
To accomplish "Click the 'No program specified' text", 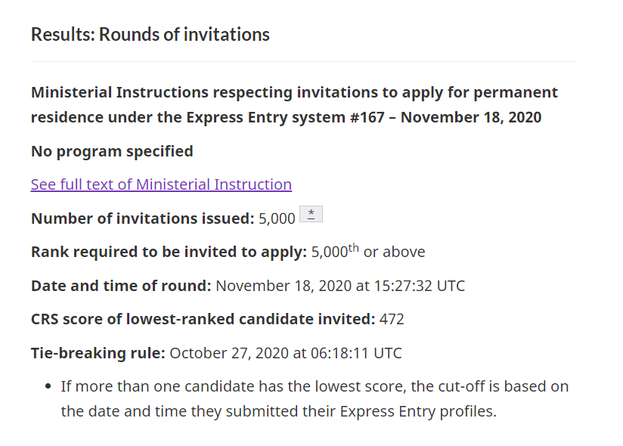I will [x=112, y=151].
